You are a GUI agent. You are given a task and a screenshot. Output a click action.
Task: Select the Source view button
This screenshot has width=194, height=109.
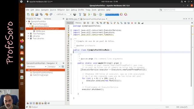click(x=70, y=23)
